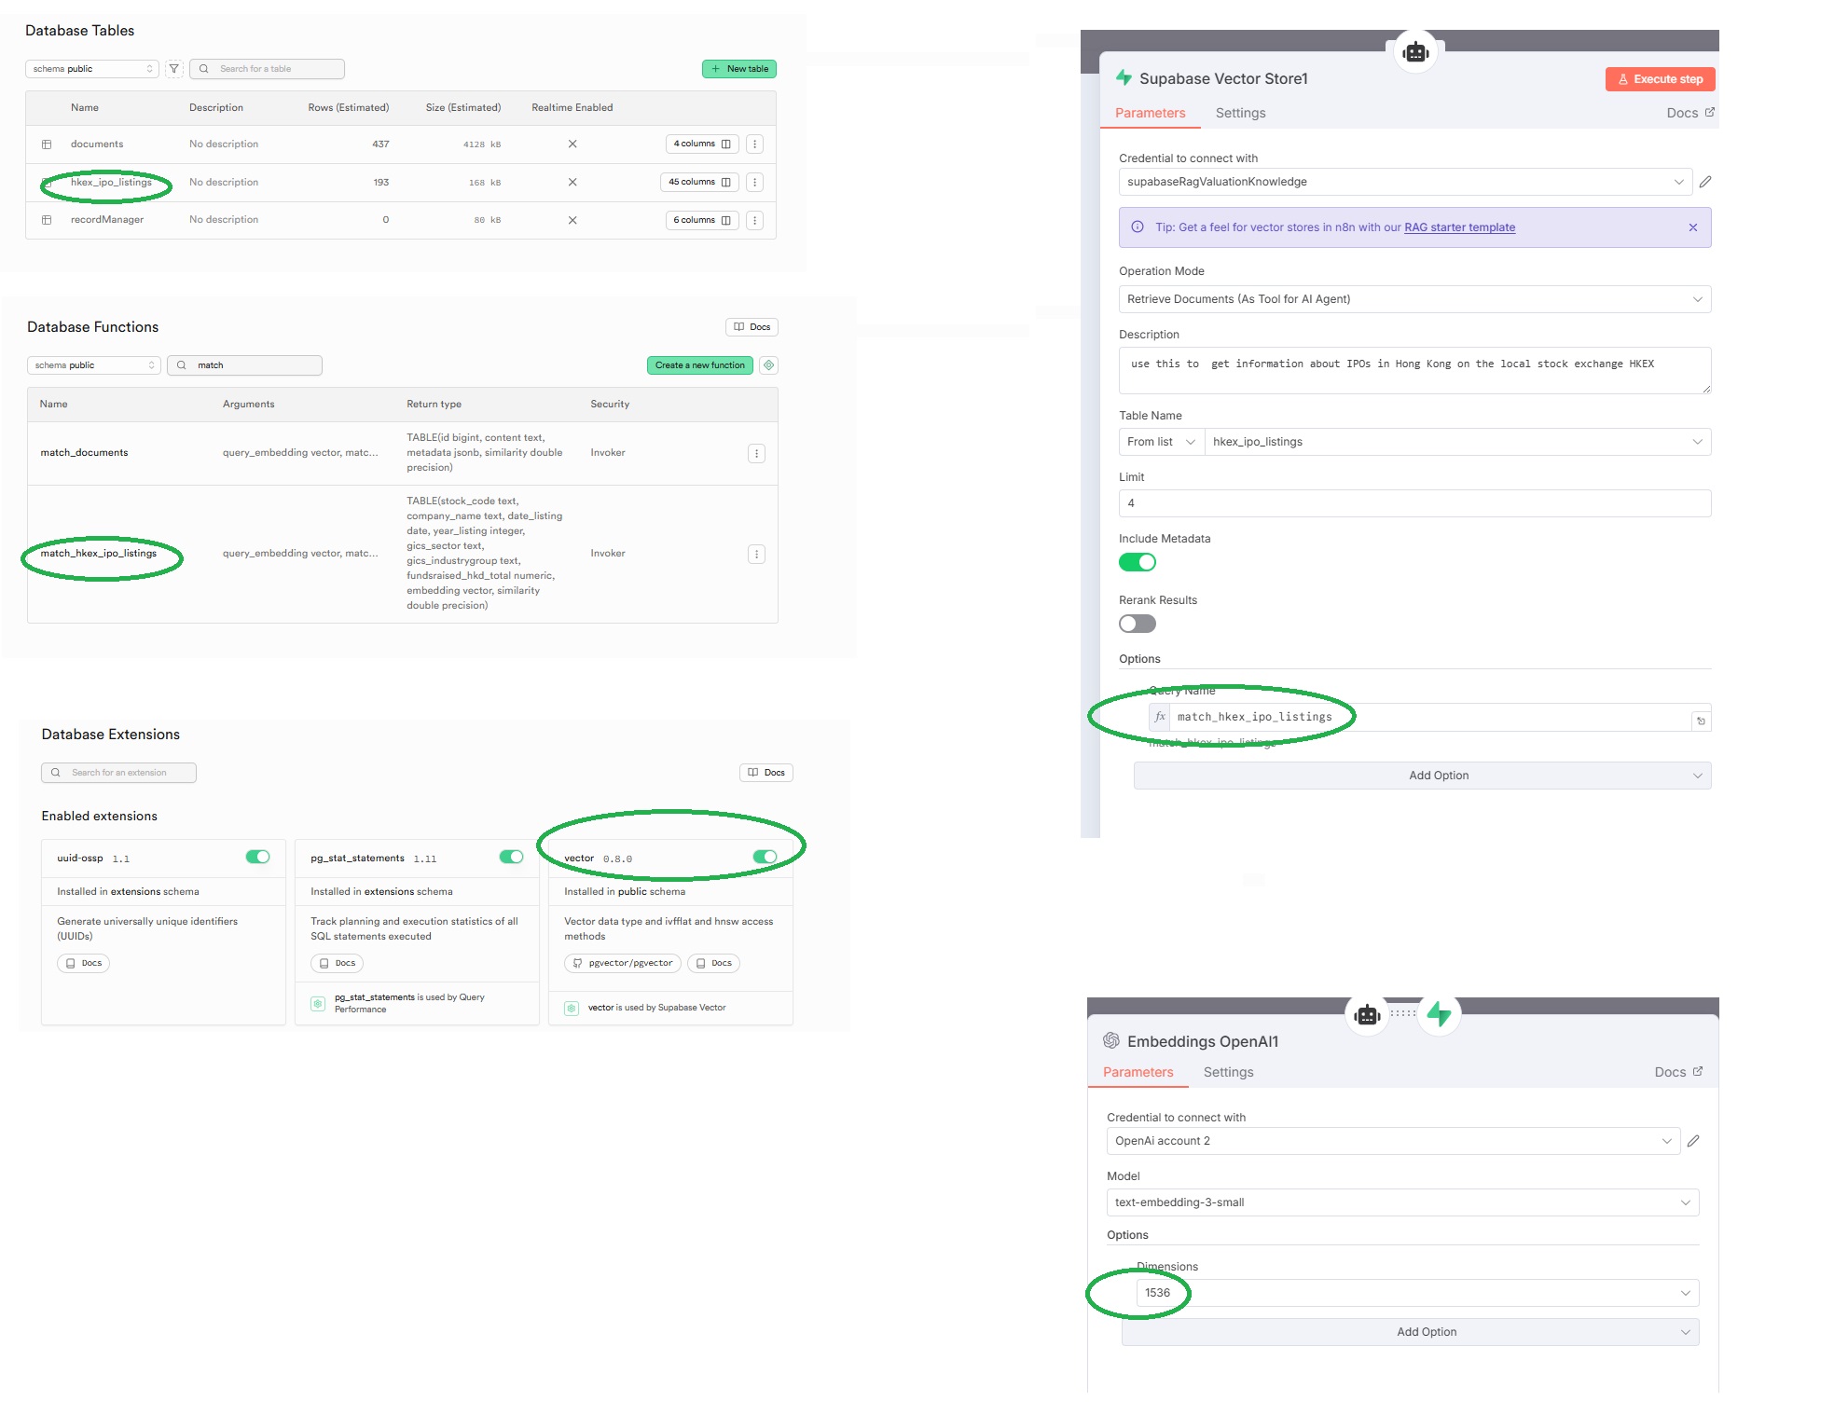Open Docs link in Supabase Vector Store1 panel
The width and height of the screenshot is (1848, 1415).
click(x=1690, y=113)
